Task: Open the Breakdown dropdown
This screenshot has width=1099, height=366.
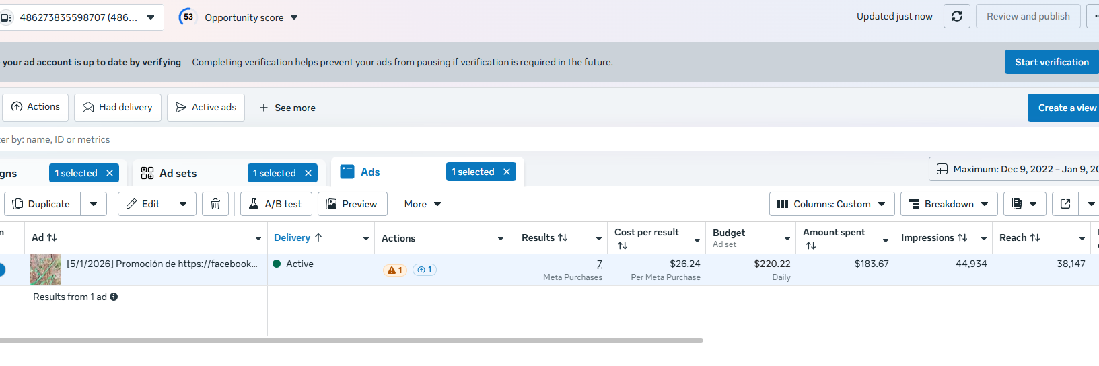Action: pos(949,204)
